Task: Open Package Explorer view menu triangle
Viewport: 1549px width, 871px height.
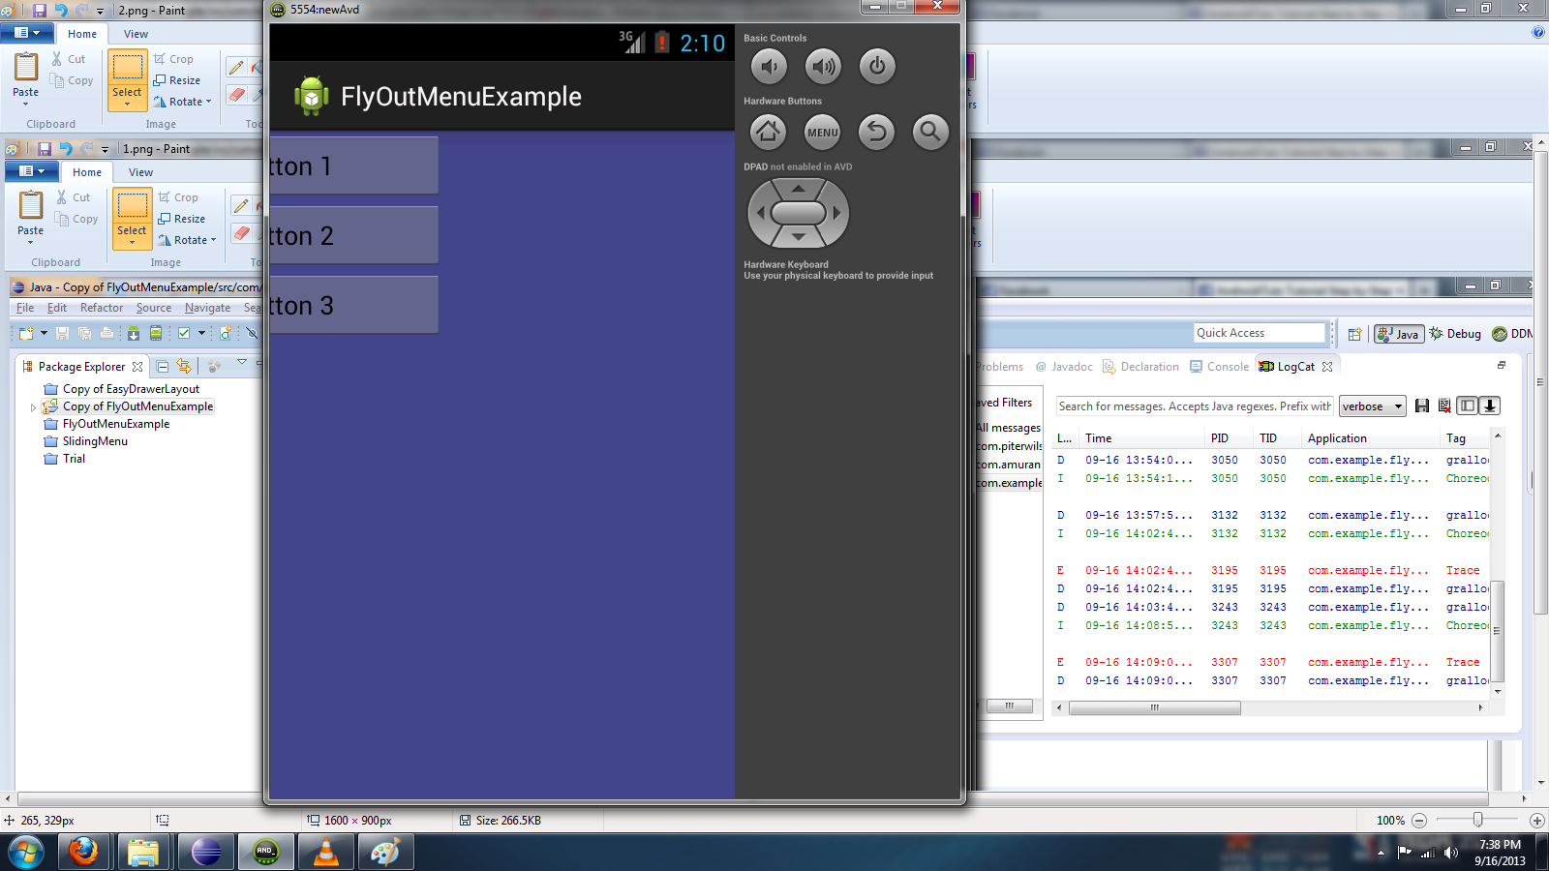Action: point(242,363)
